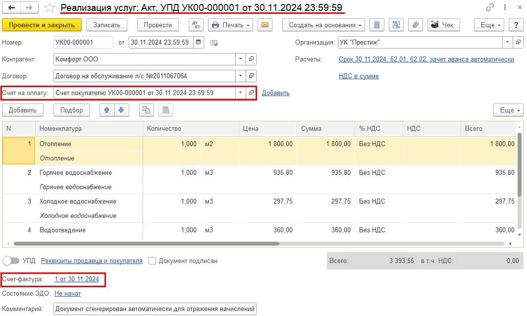This screenshot has height=316, width=527.
Task: Open Реквизиты продавца и покупателя link
Action: 92,261
